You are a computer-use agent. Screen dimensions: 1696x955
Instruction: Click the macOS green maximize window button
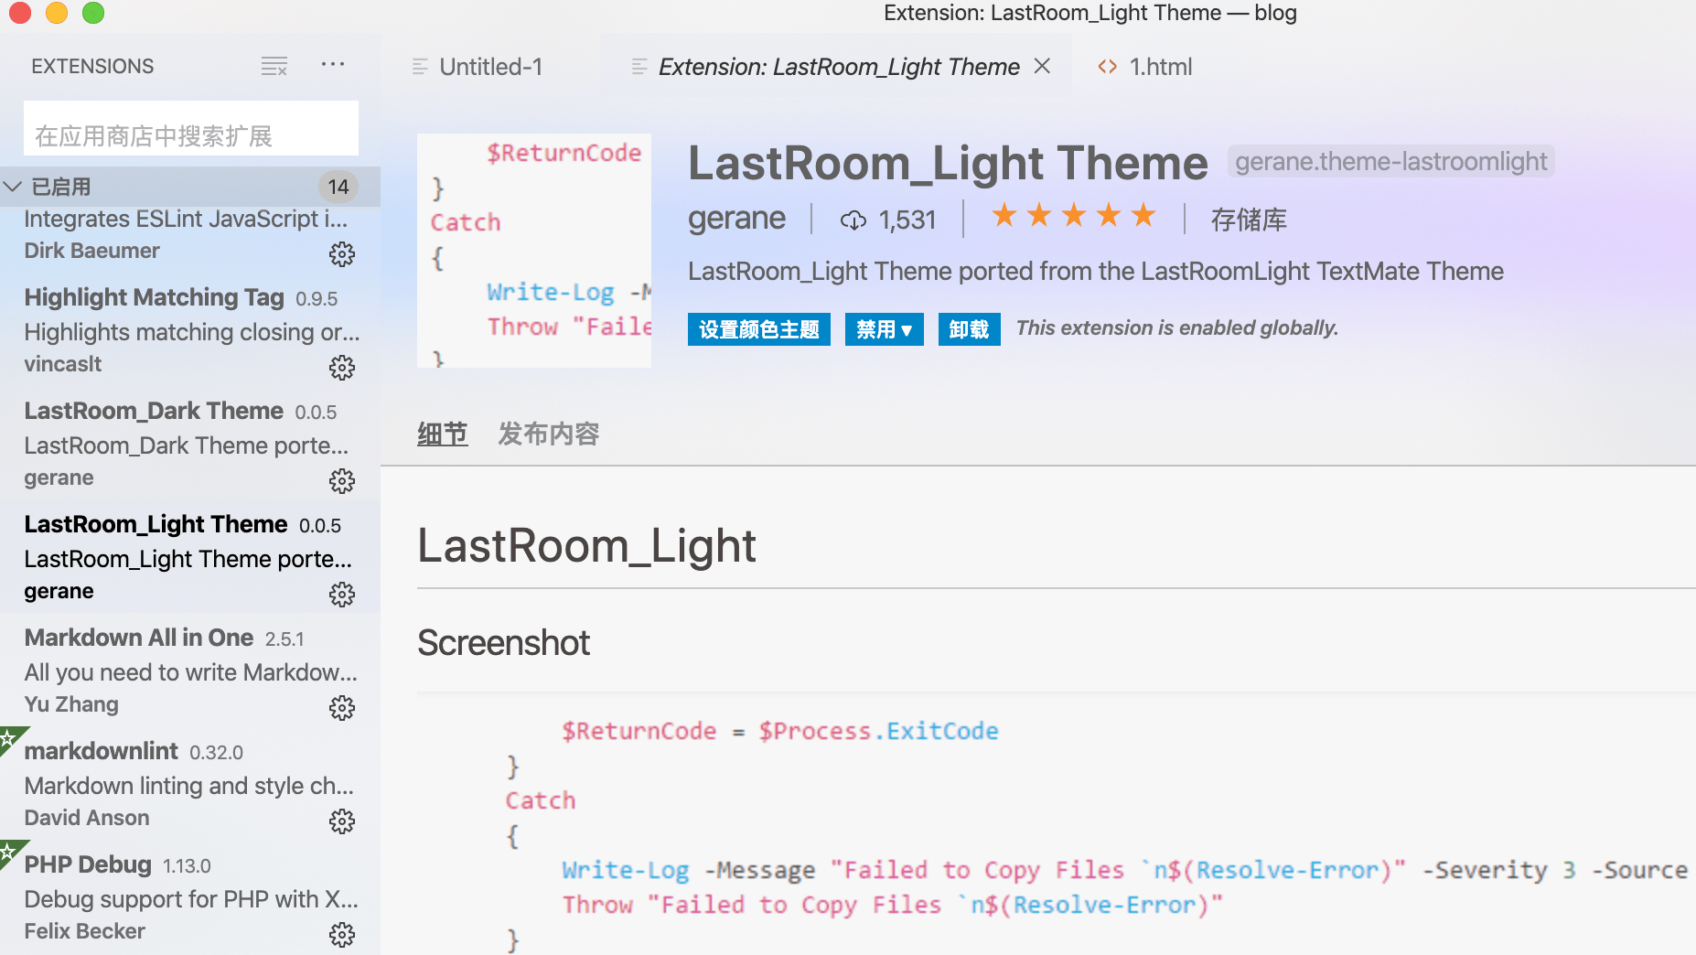(93, 13)
